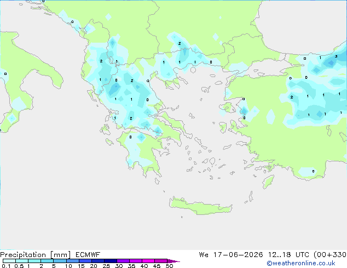Click the legend label 10
The width and height of the screenshot is (347, 268).
pyautogui.click(x=68, y=266)
